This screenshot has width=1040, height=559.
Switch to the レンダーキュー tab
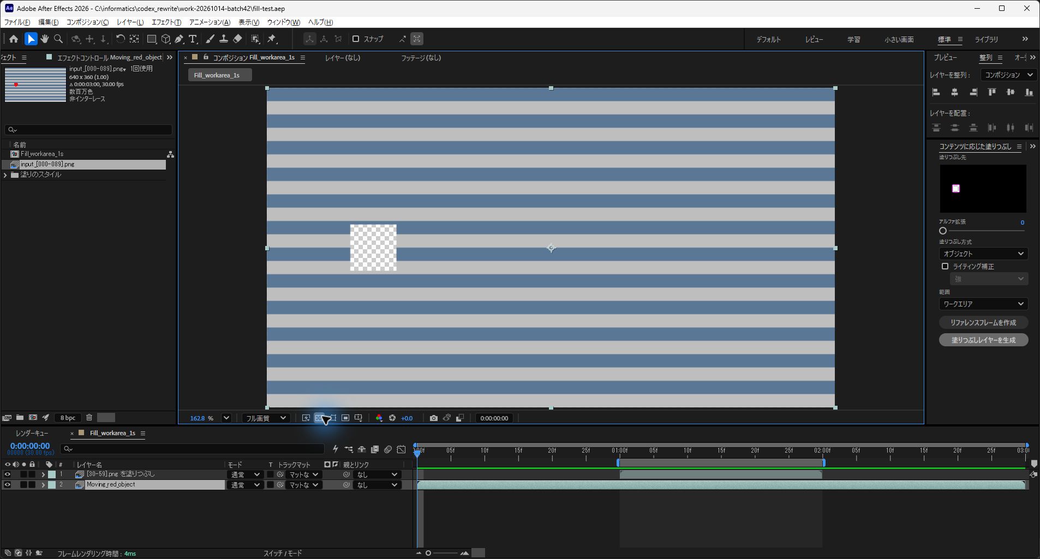32,433
